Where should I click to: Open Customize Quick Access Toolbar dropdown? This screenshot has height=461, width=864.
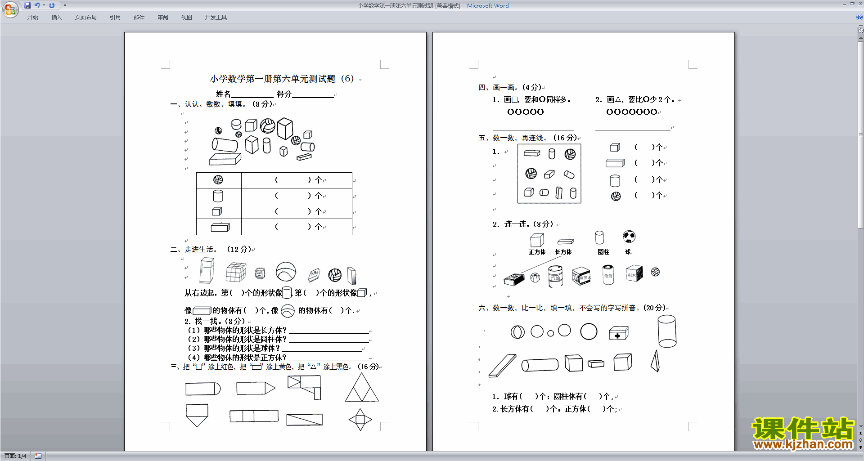pos(65,5)
